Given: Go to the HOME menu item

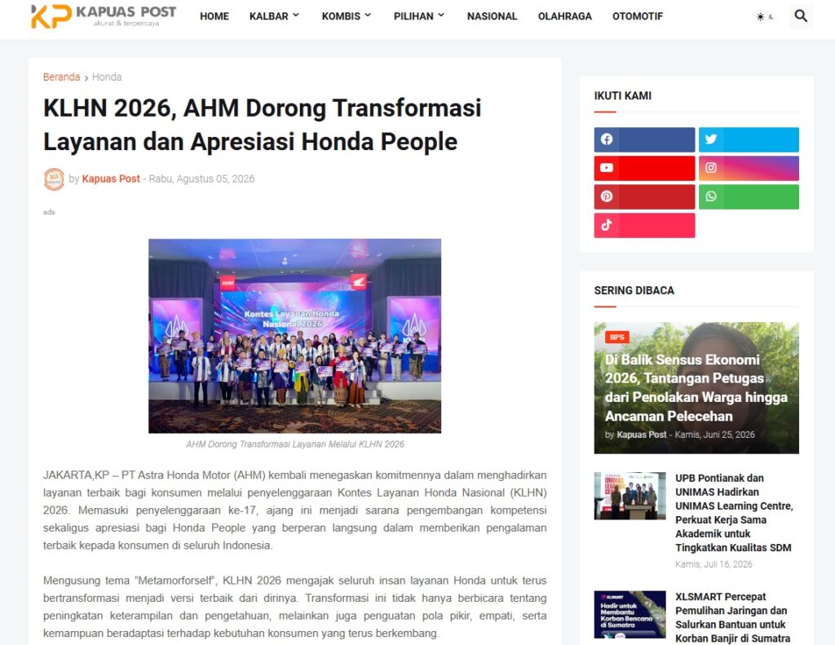Looking at the screenshot, I should (x=214, y=16).
